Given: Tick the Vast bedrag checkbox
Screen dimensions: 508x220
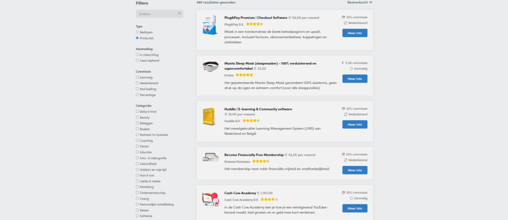Looking at the screenshot, I should pyautogui.click(x=137, y=89).
